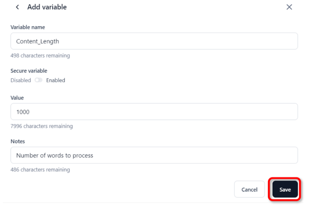Click the back arrow beside Add variable
309x205 pixels.
(17, 7)
